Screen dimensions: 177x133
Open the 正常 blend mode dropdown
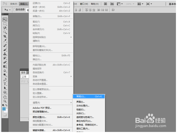pos(25,77)
